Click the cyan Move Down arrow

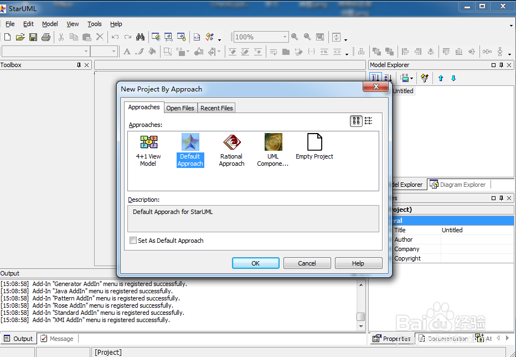point(453,78)
